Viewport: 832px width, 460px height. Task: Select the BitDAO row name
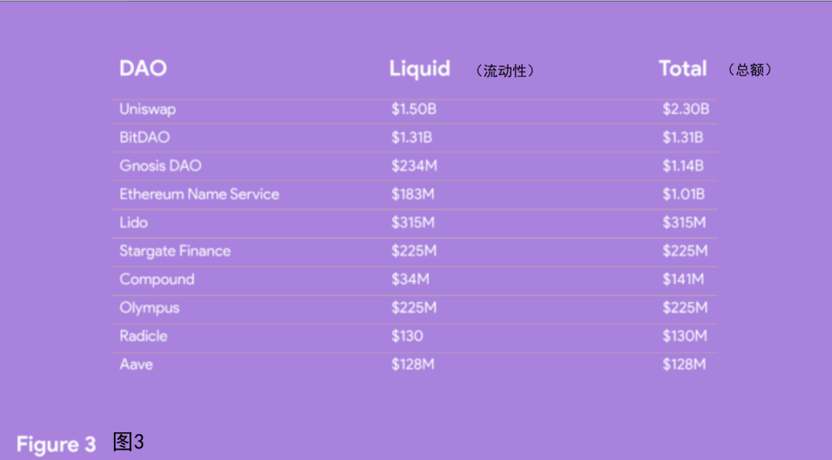(x=144, y=137)
